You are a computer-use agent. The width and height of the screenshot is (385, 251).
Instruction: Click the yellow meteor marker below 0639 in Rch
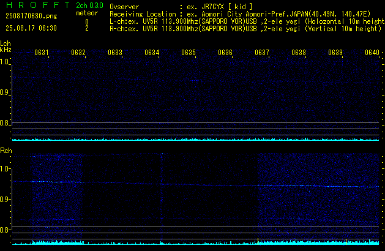point(346,242)
